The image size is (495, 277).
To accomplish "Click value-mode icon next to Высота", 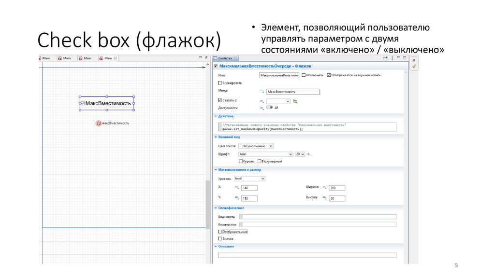I will pos(324,198).
